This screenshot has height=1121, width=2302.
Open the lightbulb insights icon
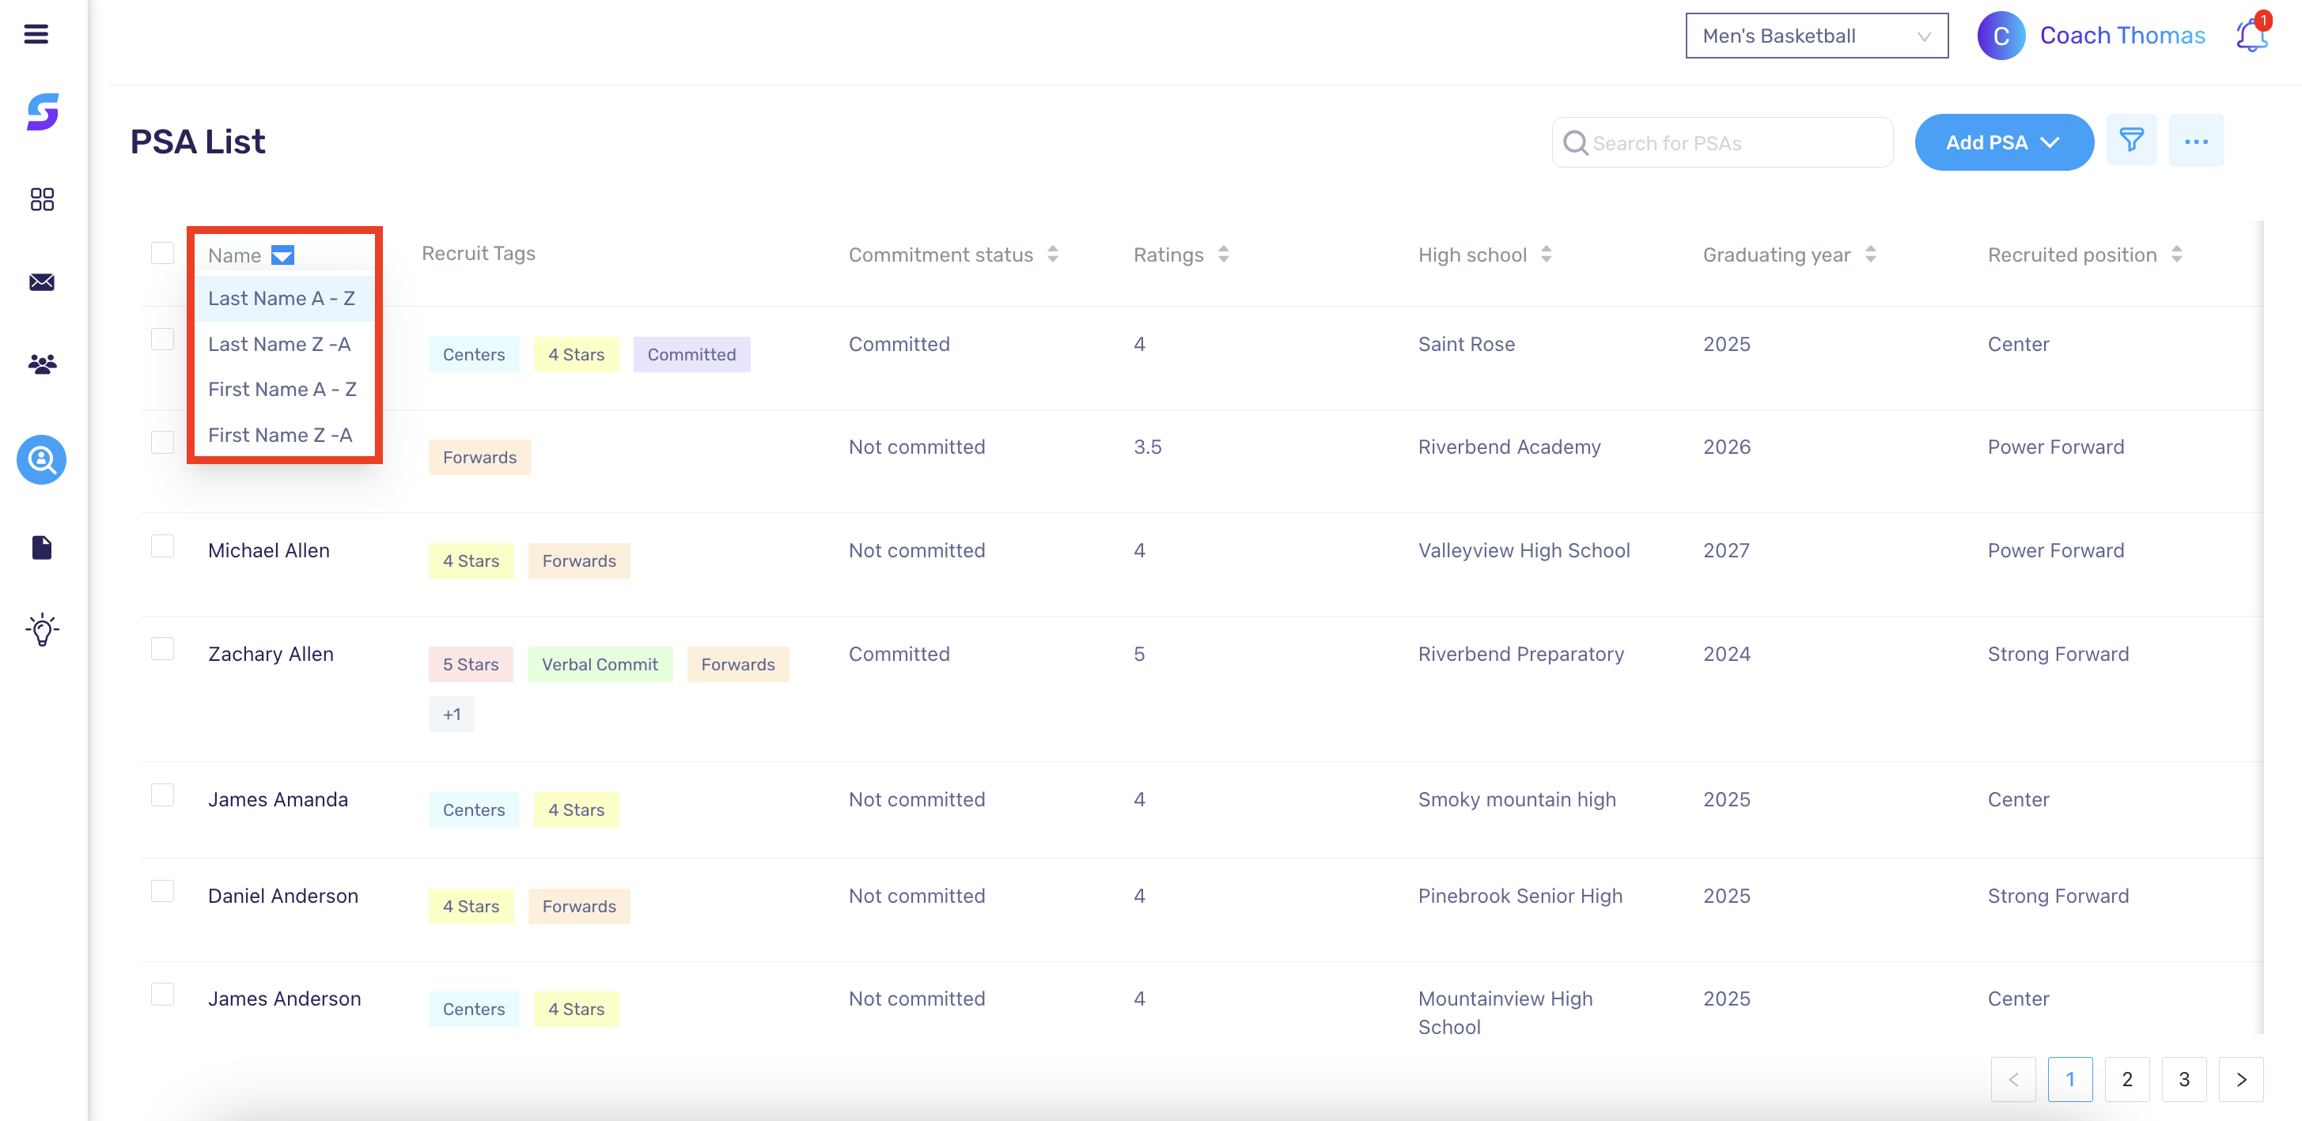point(42,630)
